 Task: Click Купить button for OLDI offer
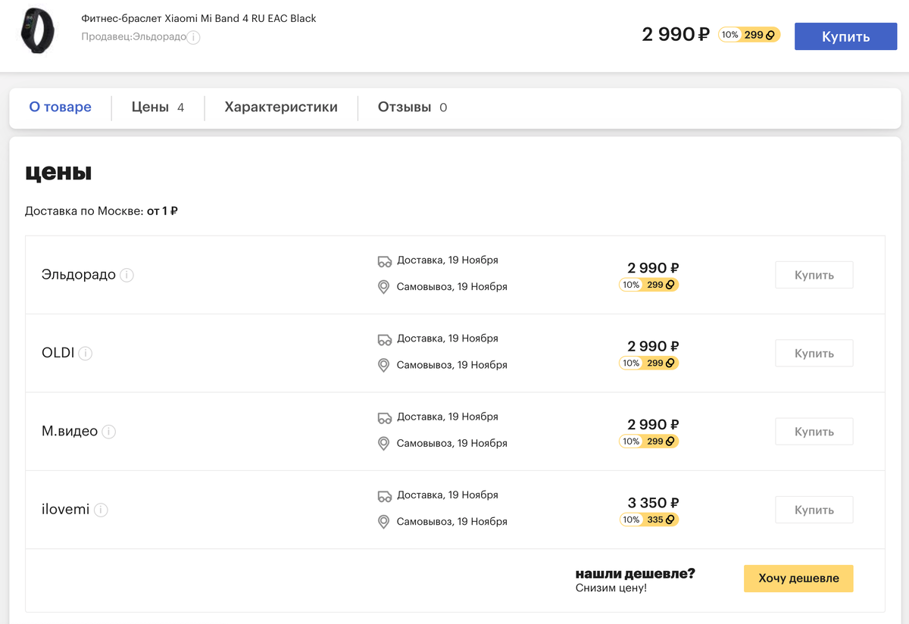click(x=814, y=353)
